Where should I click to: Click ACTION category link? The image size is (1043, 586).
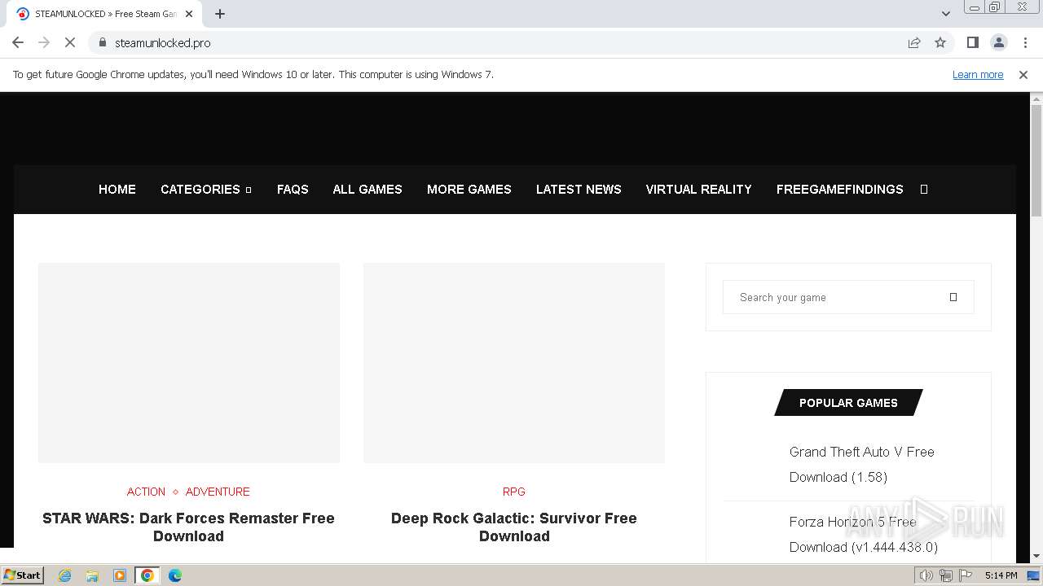pos(146,492)
